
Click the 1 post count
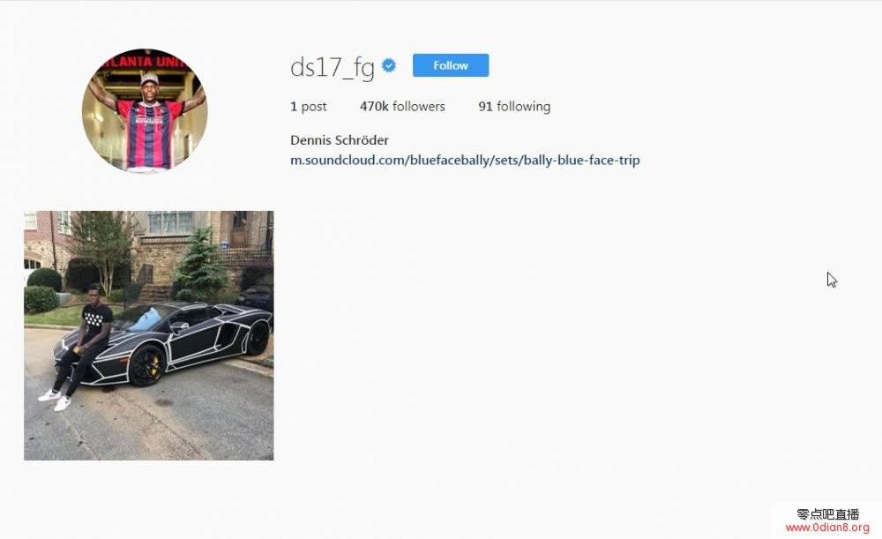[x=308, y=107]
